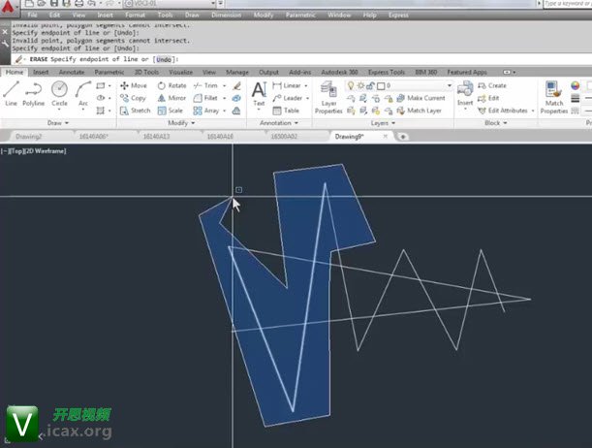The width and height of the screenshot is (592, 448).
Task: Expand the Layers panel
Action: tap(383, 123)
